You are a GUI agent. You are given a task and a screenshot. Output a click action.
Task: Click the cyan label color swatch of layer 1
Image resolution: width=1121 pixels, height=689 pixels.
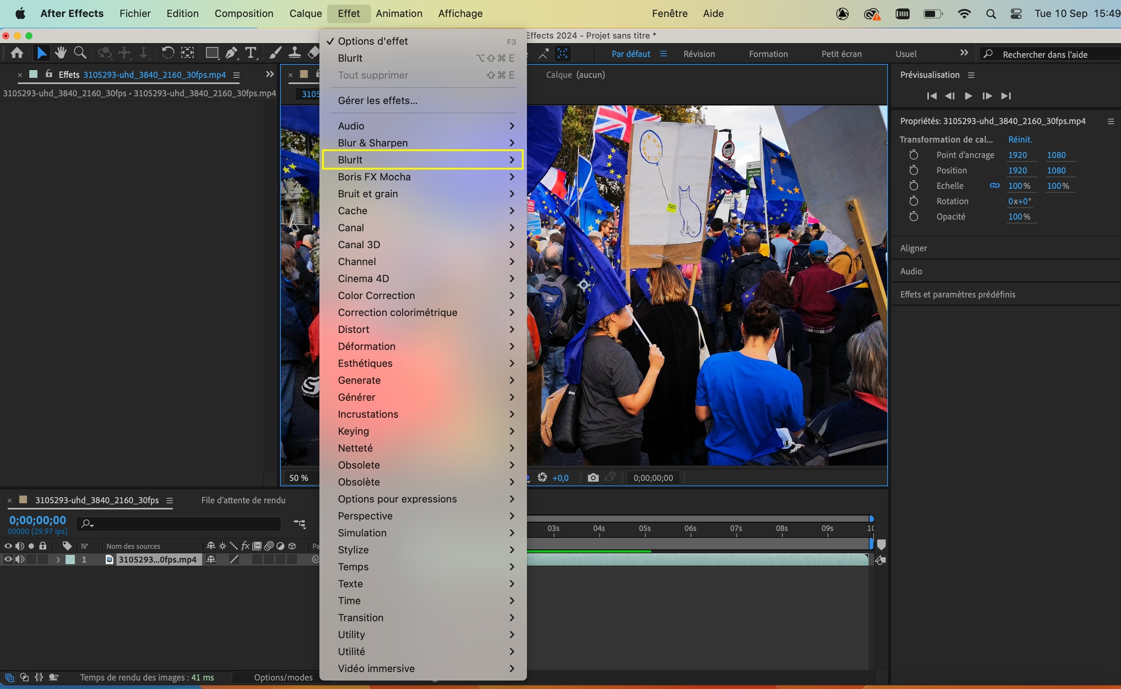point(71,560)
